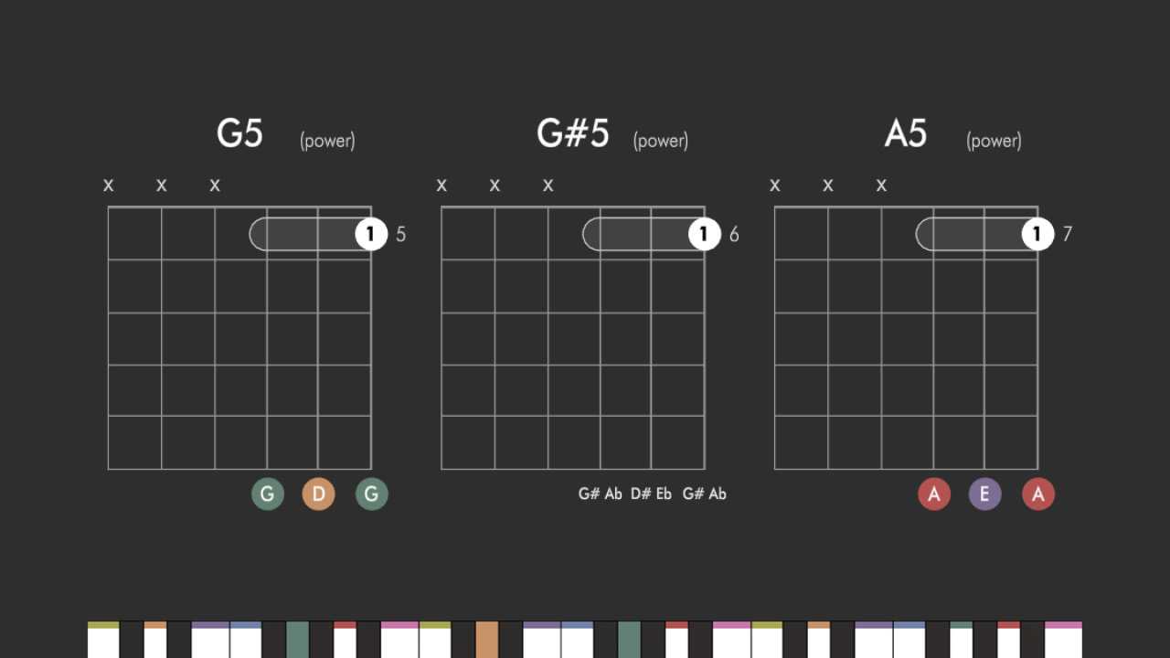Select the A5 chord title
Image resolution: width=1170 pixels, height=658 pixels.
[x=906, y=133]
